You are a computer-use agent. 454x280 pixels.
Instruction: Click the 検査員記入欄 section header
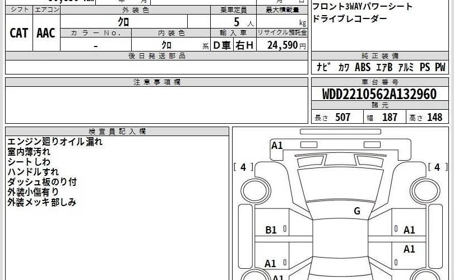pos(117,131)
